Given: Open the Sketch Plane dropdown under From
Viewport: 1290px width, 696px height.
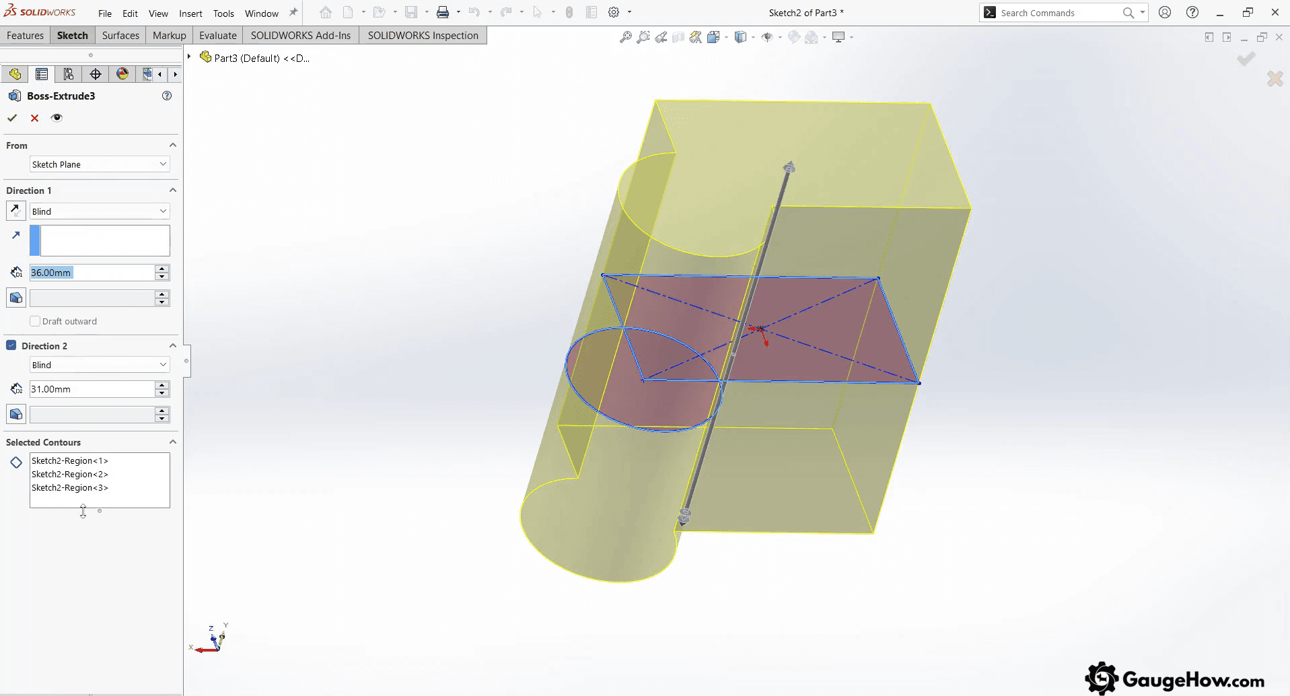Looking at the screenshot, I should click(98, 164).
